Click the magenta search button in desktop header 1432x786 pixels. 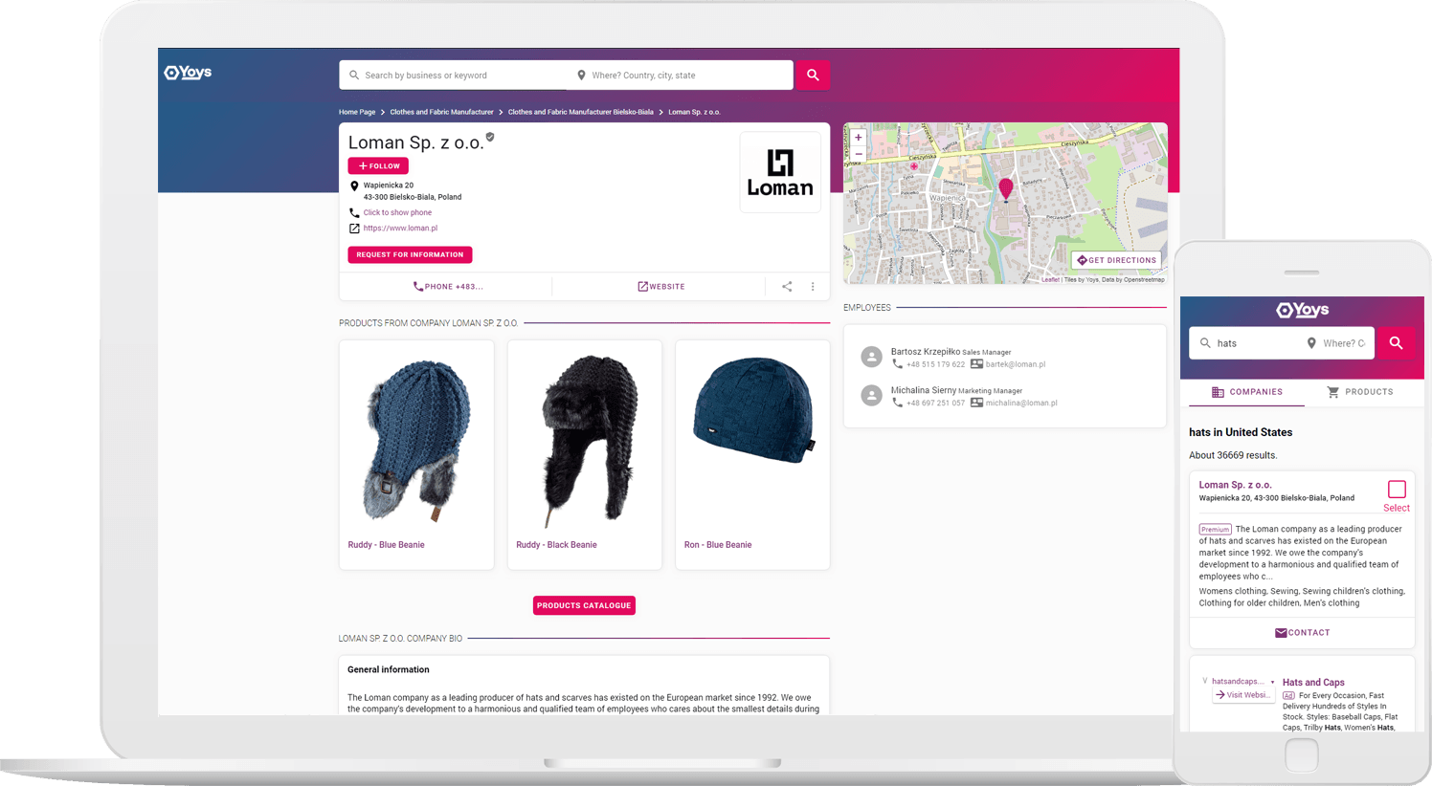point(812,75)
